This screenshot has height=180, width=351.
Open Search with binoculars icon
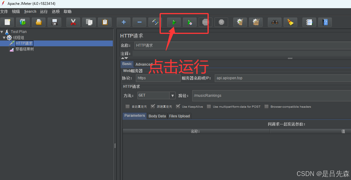[275, 22]
